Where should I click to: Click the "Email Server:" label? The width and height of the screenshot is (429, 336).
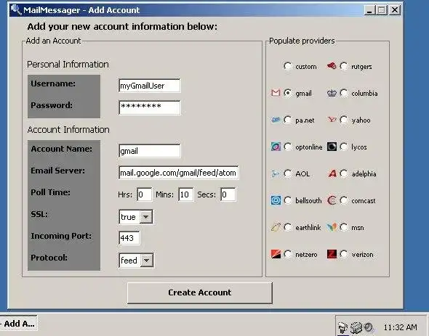coord(57,171)
